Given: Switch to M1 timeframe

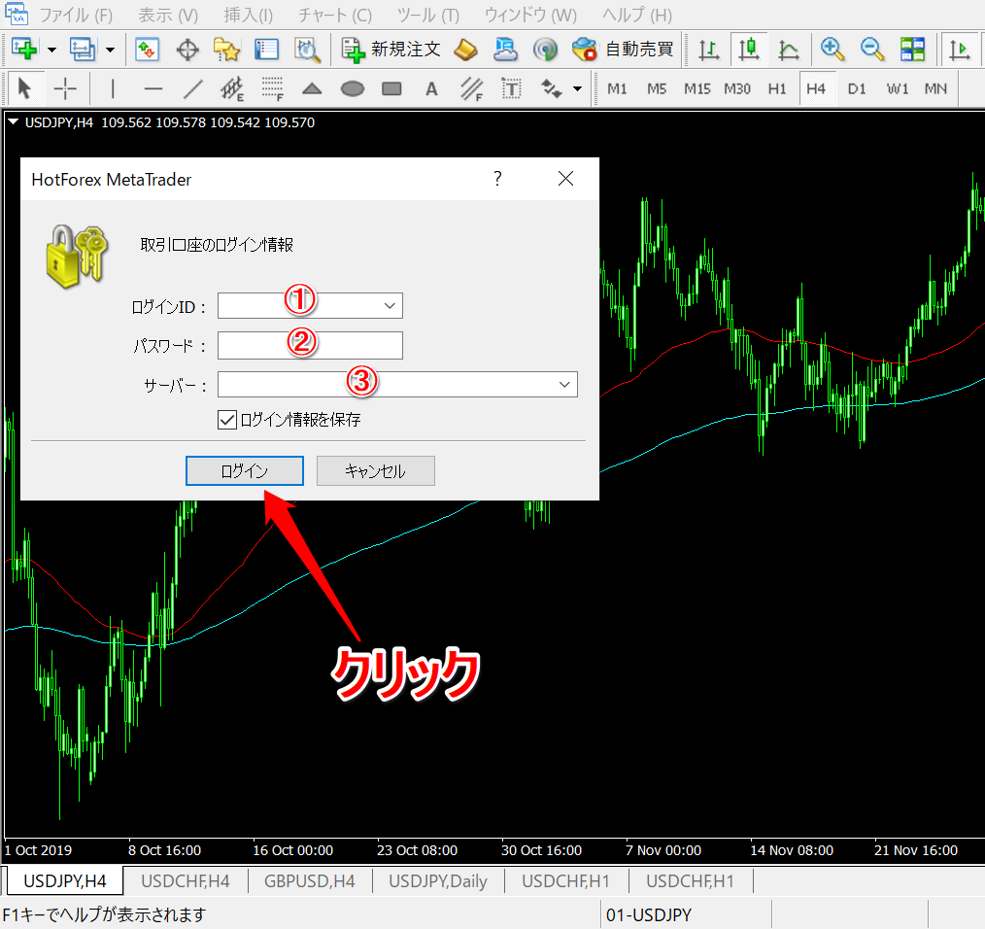Looking at the screenshot, I should pyautogui.click(x=617, y=88).
